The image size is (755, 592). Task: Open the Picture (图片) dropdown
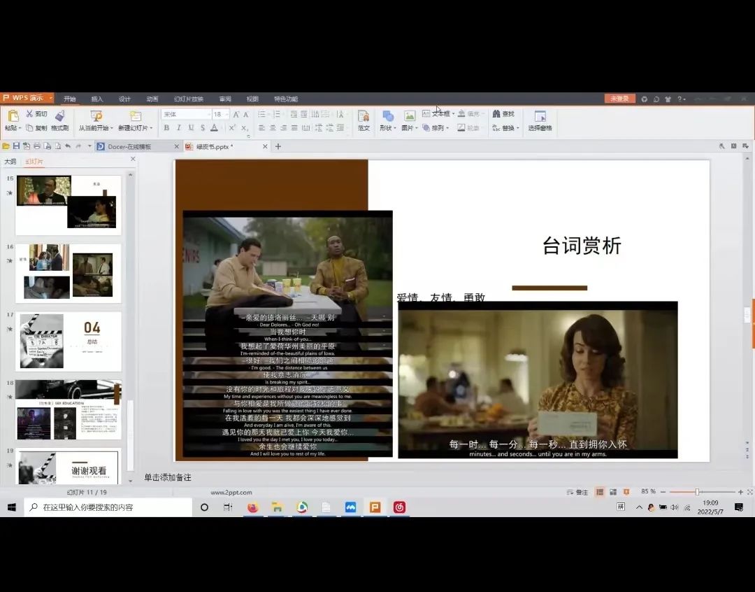pyautogui.click(x=409, y=120)
